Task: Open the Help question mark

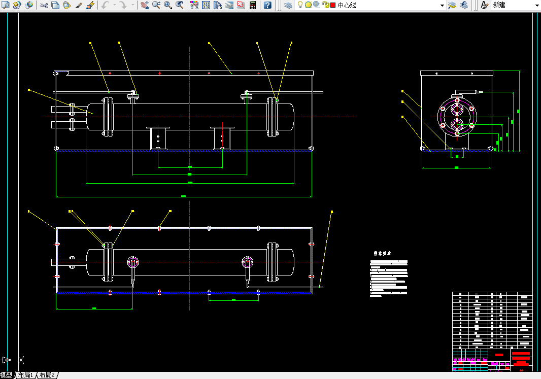Action: click(267, 5)
